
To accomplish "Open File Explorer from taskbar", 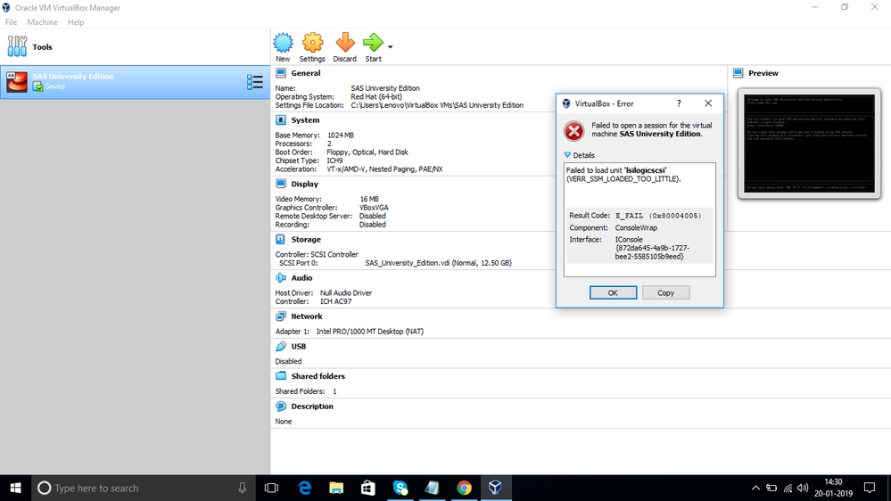I will [x=336, y=488].
